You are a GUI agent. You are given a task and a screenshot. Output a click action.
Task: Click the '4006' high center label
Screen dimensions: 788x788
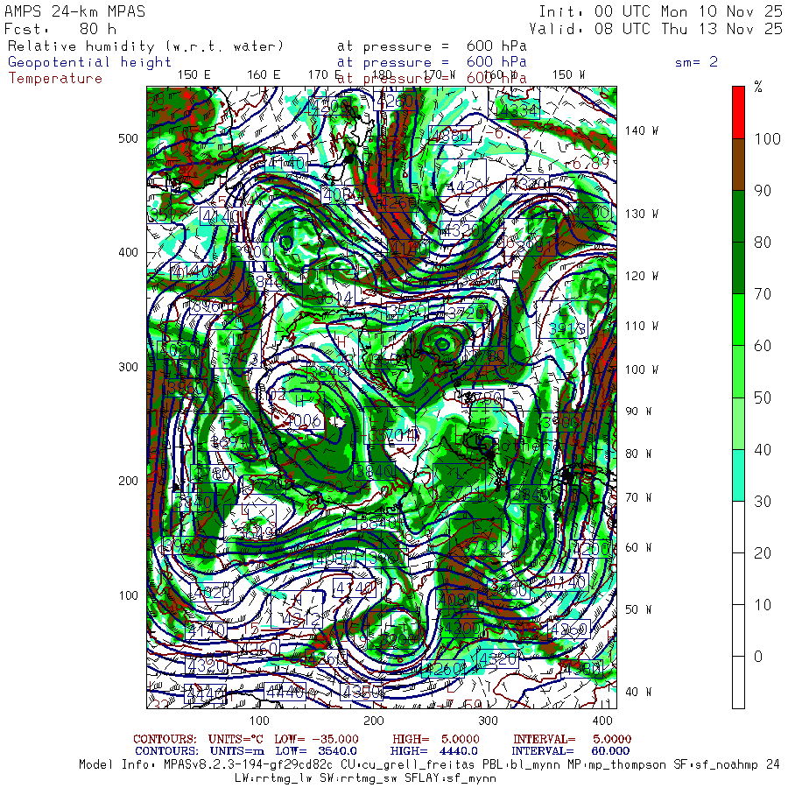coord(303,420)
